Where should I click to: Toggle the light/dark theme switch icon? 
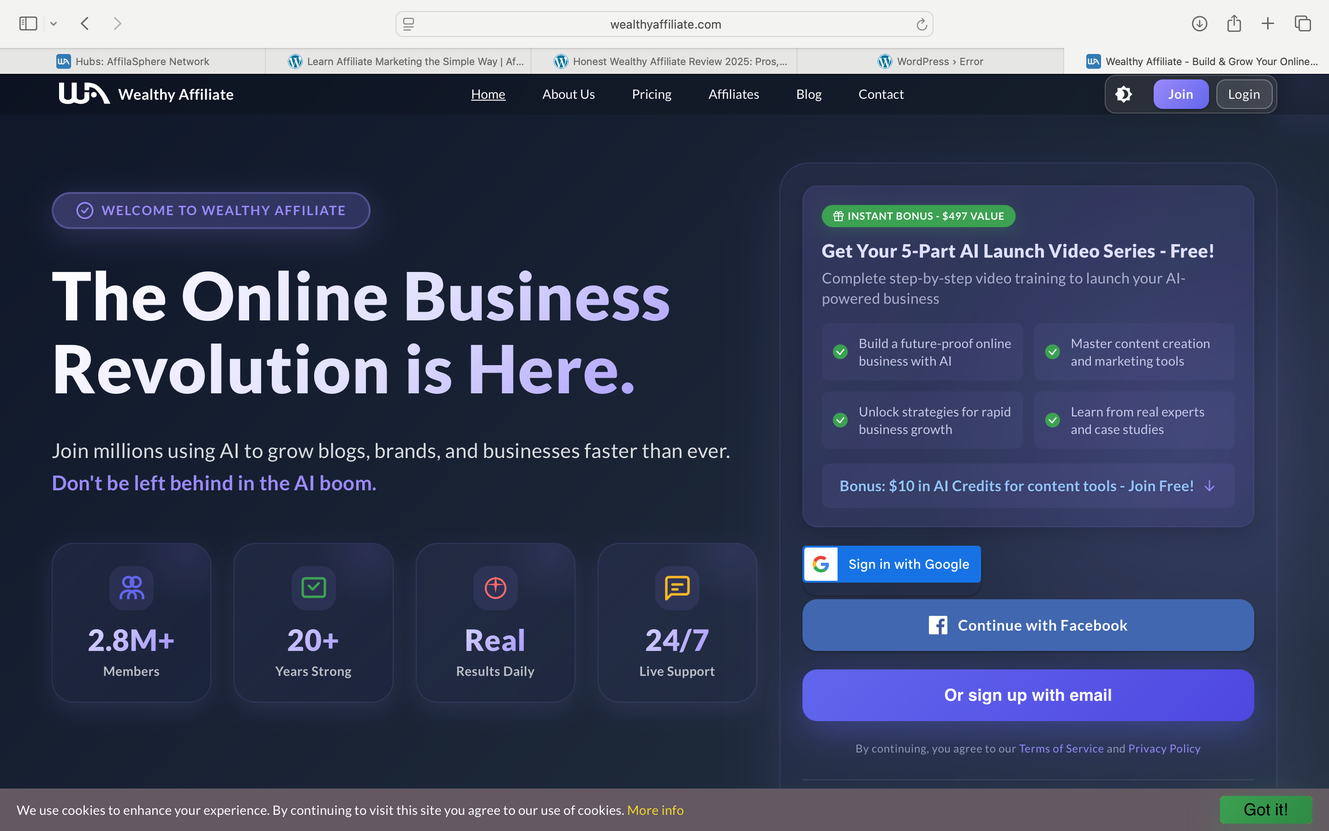coord(1124,94)
